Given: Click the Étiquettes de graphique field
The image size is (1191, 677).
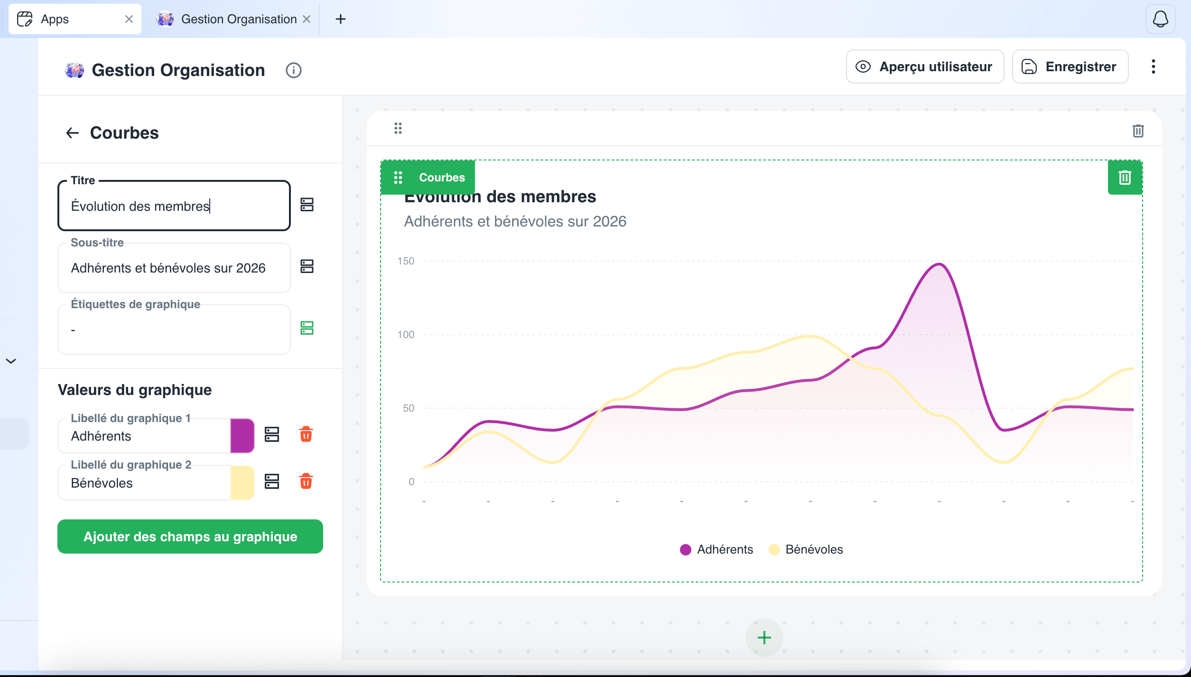Looking at the screenshot, I should point(174,329).
